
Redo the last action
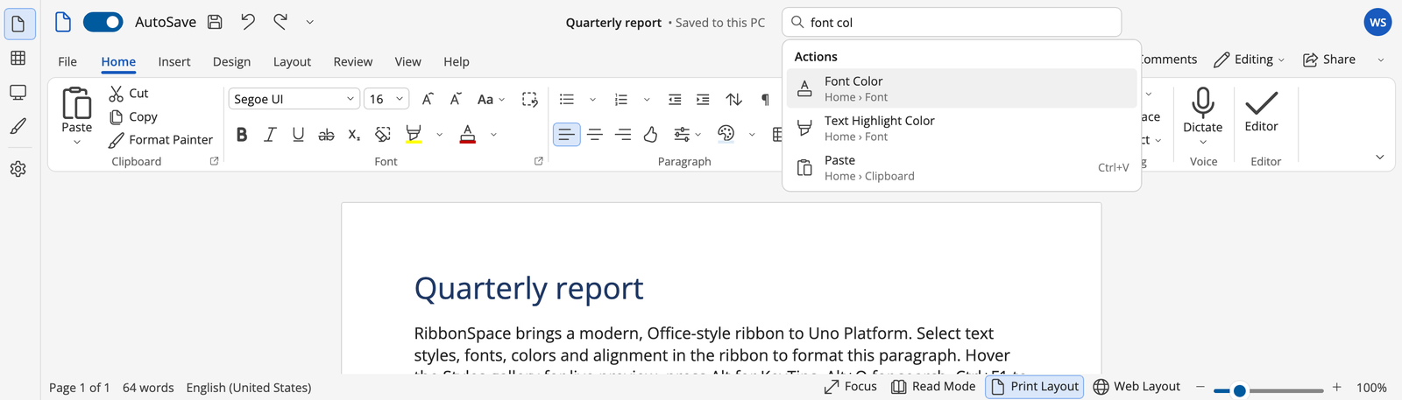click(x=280, y=22)
